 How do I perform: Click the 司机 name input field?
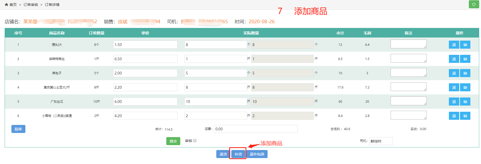(381, 141)
